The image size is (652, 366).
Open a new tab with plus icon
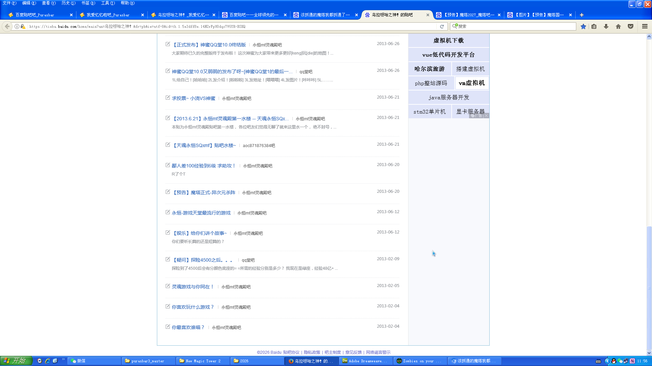[582, 15]
